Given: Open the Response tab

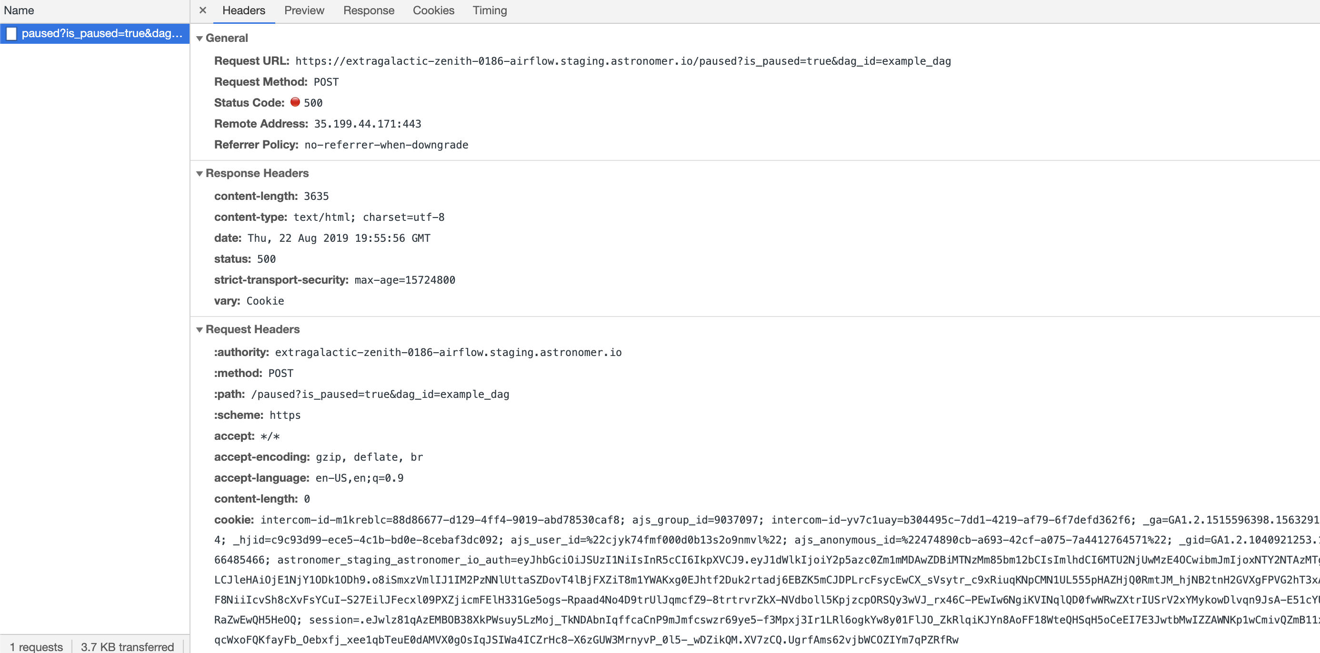Looking at the screenshot, I should point(369,10).
